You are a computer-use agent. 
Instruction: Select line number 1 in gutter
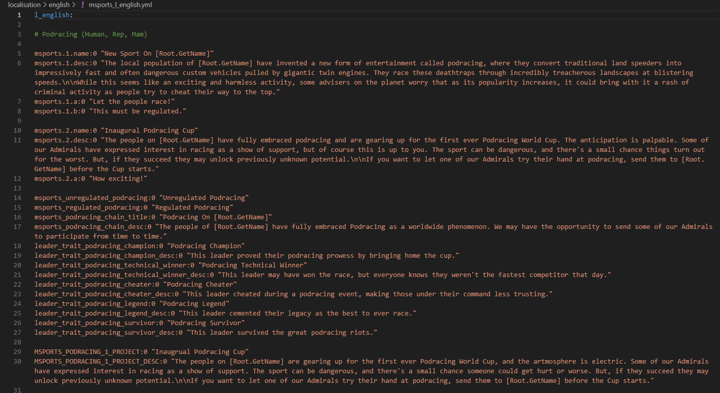click(x=19, y=15)
